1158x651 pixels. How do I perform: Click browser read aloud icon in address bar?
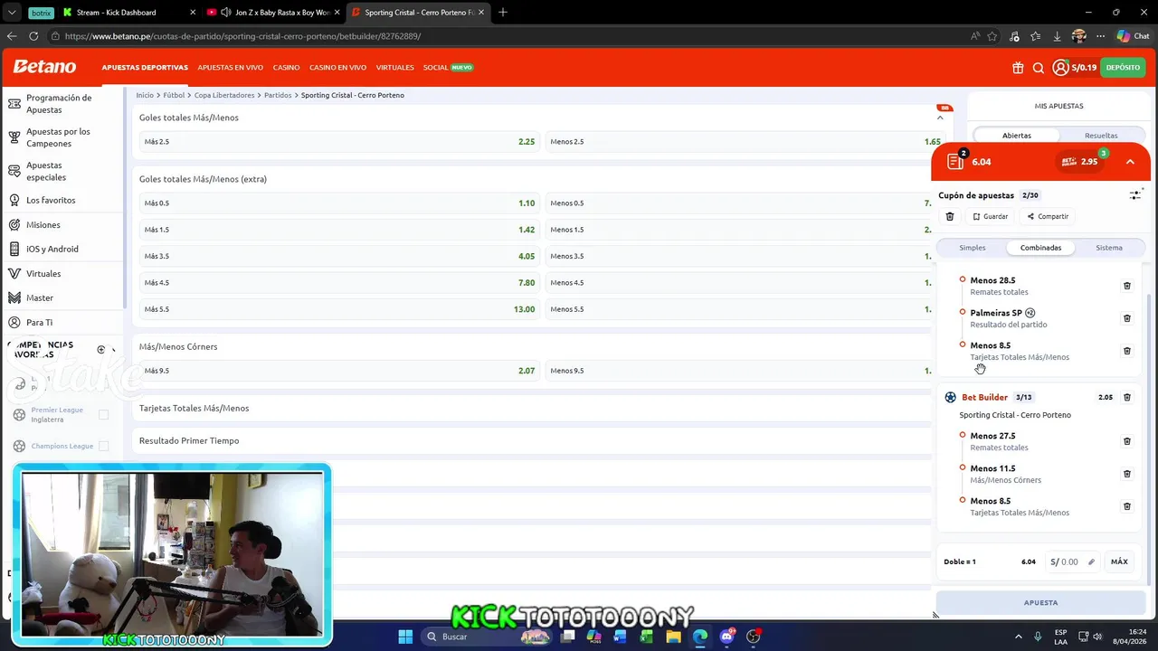pos(975,36)
